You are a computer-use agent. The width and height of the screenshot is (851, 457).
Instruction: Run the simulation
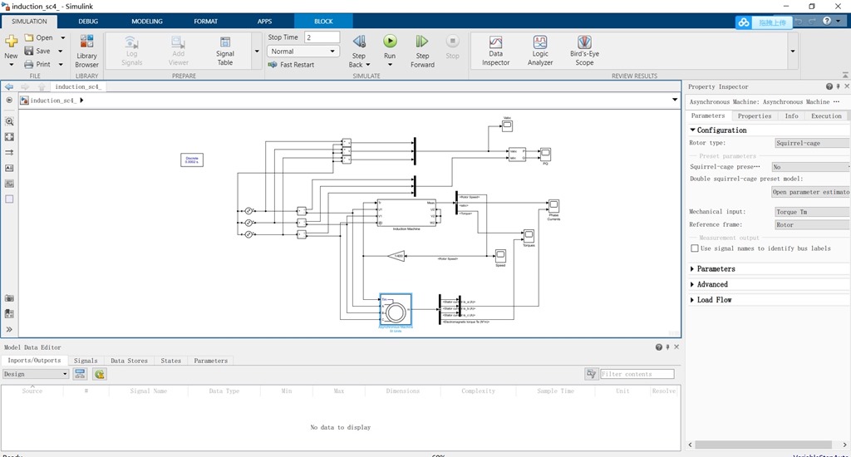(390, 42)
